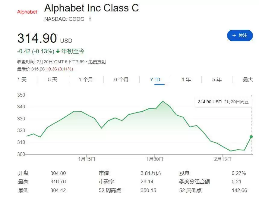Open the three-dot overflow menu beside GOOG
The width and height of the screenshot is (259, 199).
pos(90,19)
